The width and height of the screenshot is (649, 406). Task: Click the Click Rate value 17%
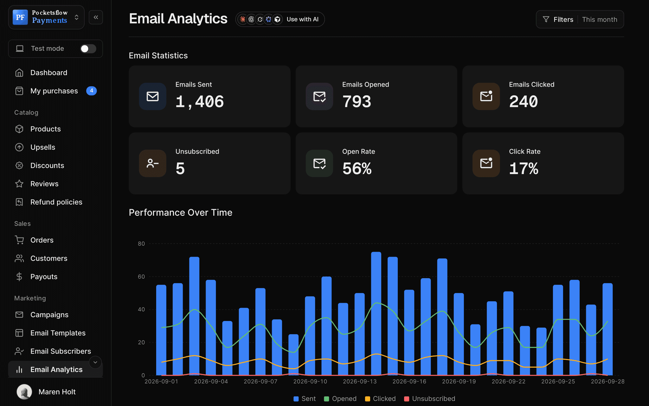point(524,168)
